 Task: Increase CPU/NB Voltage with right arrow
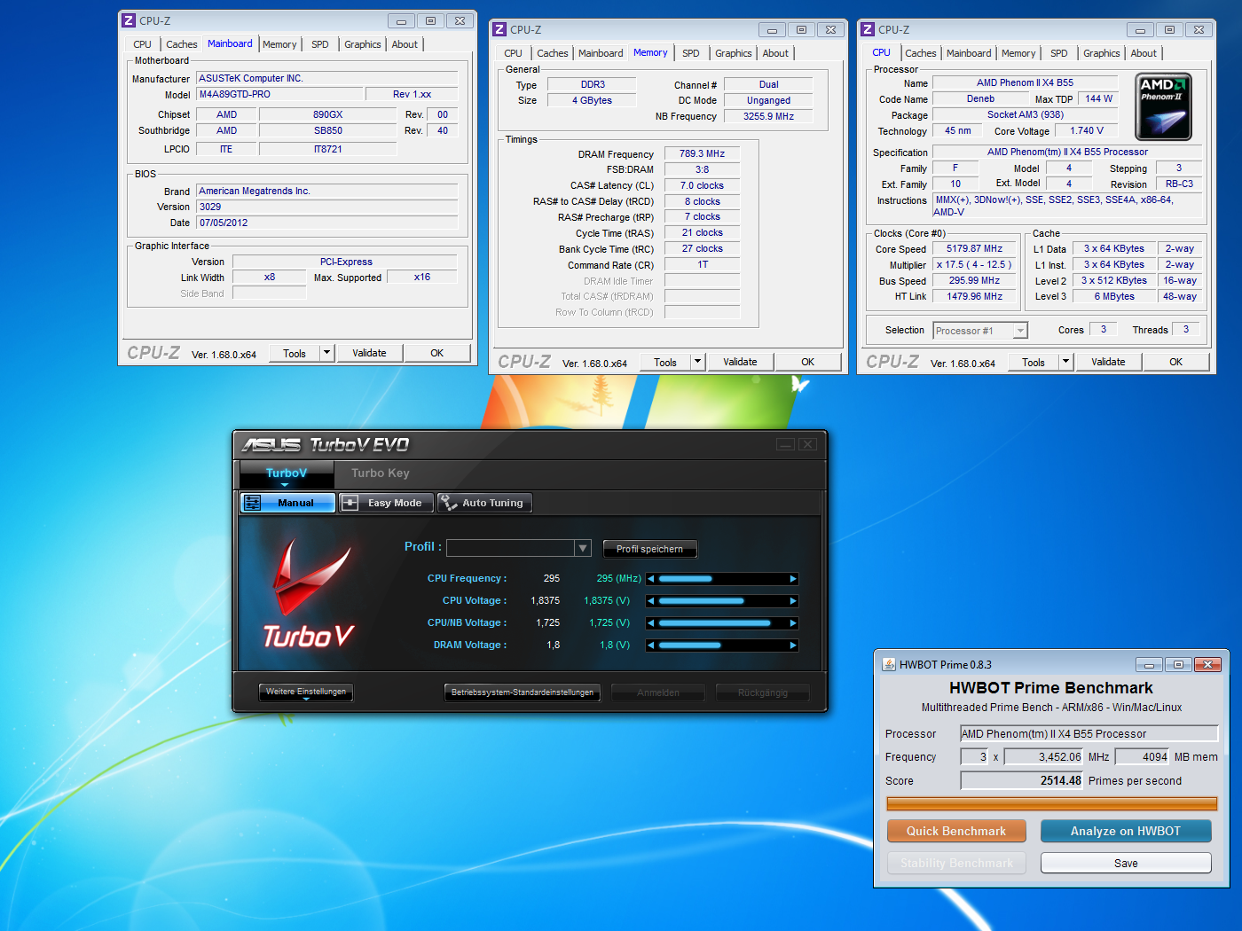[793, 623]
